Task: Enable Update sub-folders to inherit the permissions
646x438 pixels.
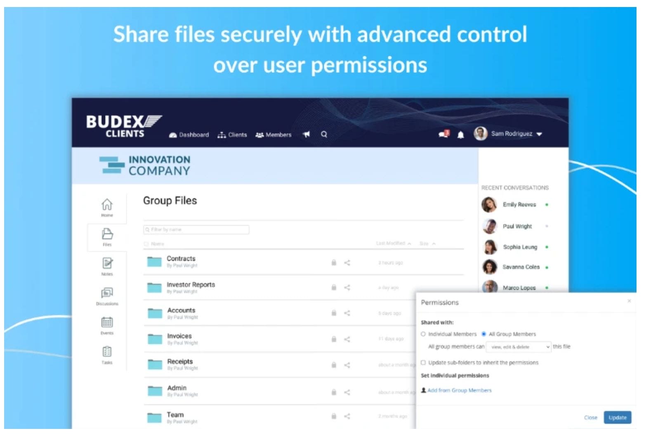Action: tap(423, 363)
